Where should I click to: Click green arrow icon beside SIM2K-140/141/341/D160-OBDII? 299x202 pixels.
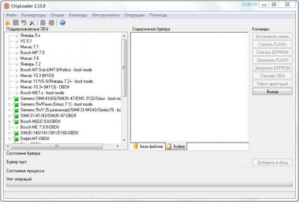point(16,133)
